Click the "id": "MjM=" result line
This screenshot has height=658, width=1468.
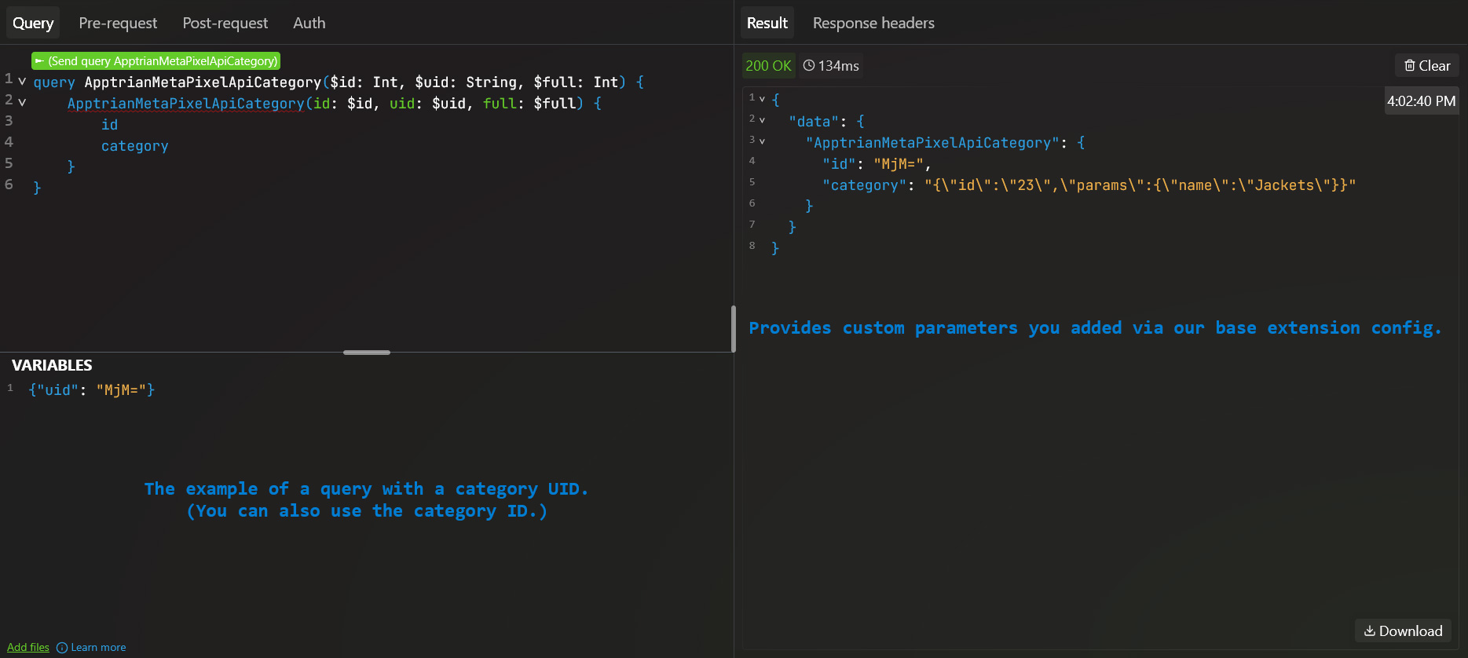pos(877,164)
